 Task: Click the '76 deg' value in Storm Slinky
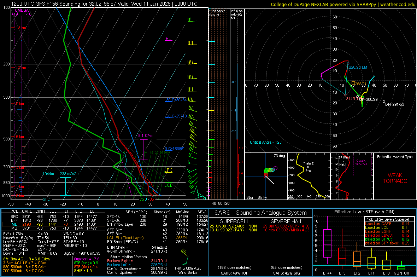click(279, 156)
